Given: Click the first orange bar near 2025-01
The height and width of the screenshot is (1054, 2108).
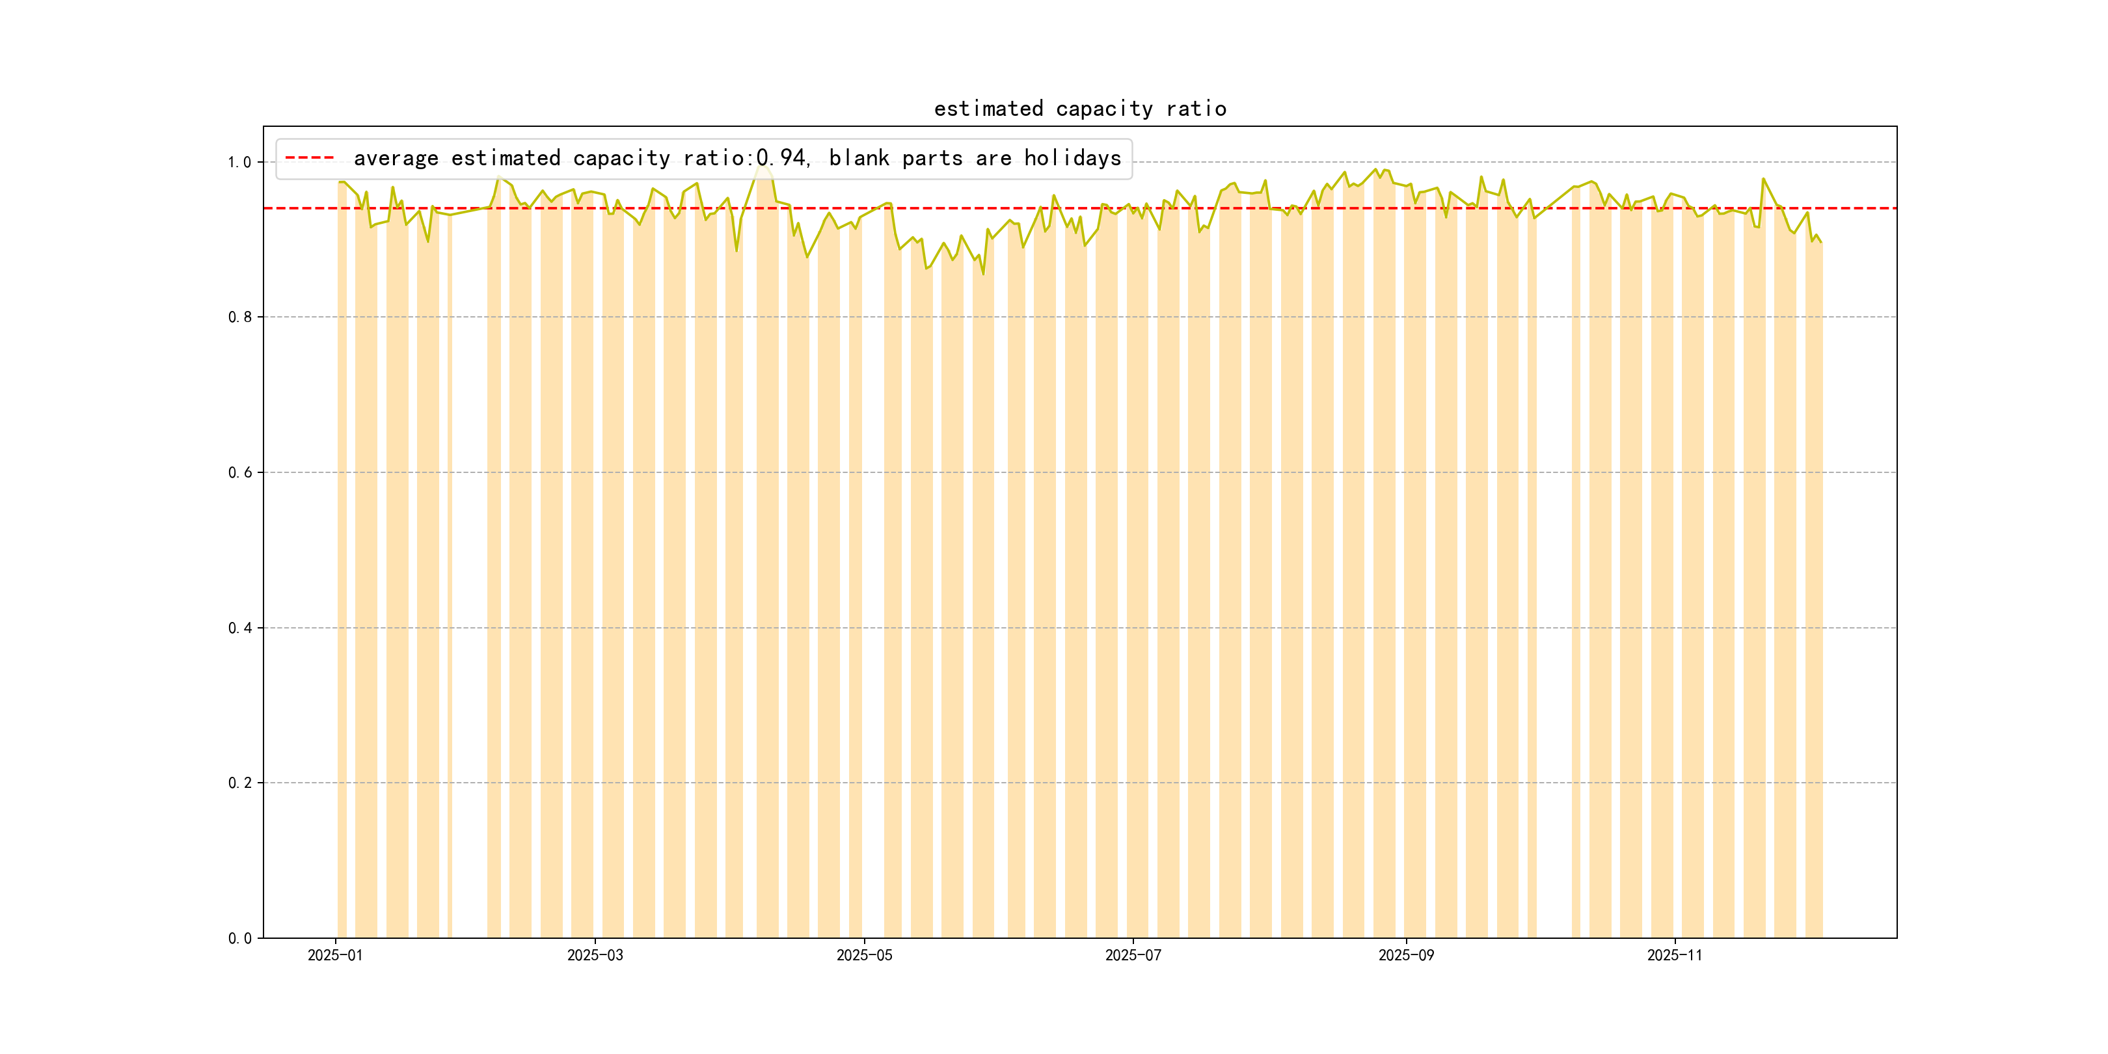Looking at the screenshot, I should point(342,573).
